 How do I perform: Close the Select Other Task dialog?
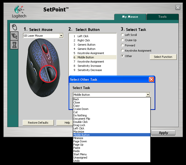151,80
